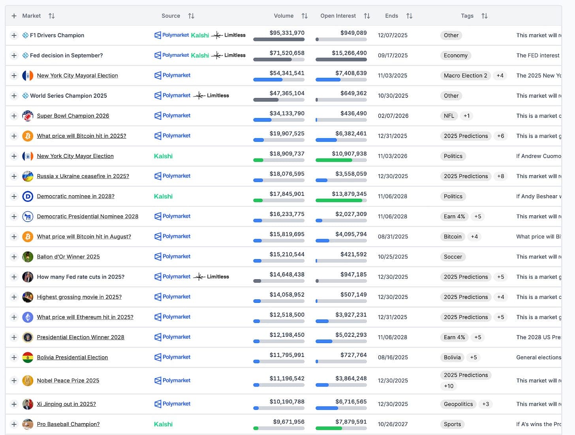Click the Xi Jinping market thumbnail icon
Image resolution: width=575 pixels, height=435 pixels.
(28, 404)
